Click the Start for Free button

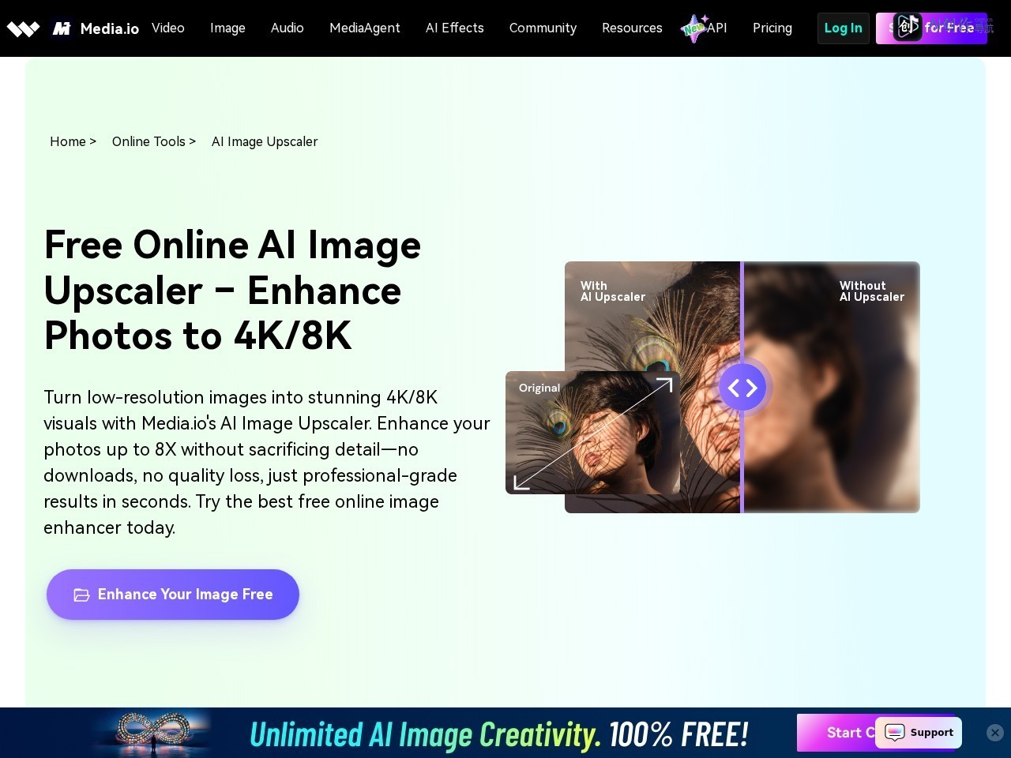pyautogui.click(x=932, y=28)
